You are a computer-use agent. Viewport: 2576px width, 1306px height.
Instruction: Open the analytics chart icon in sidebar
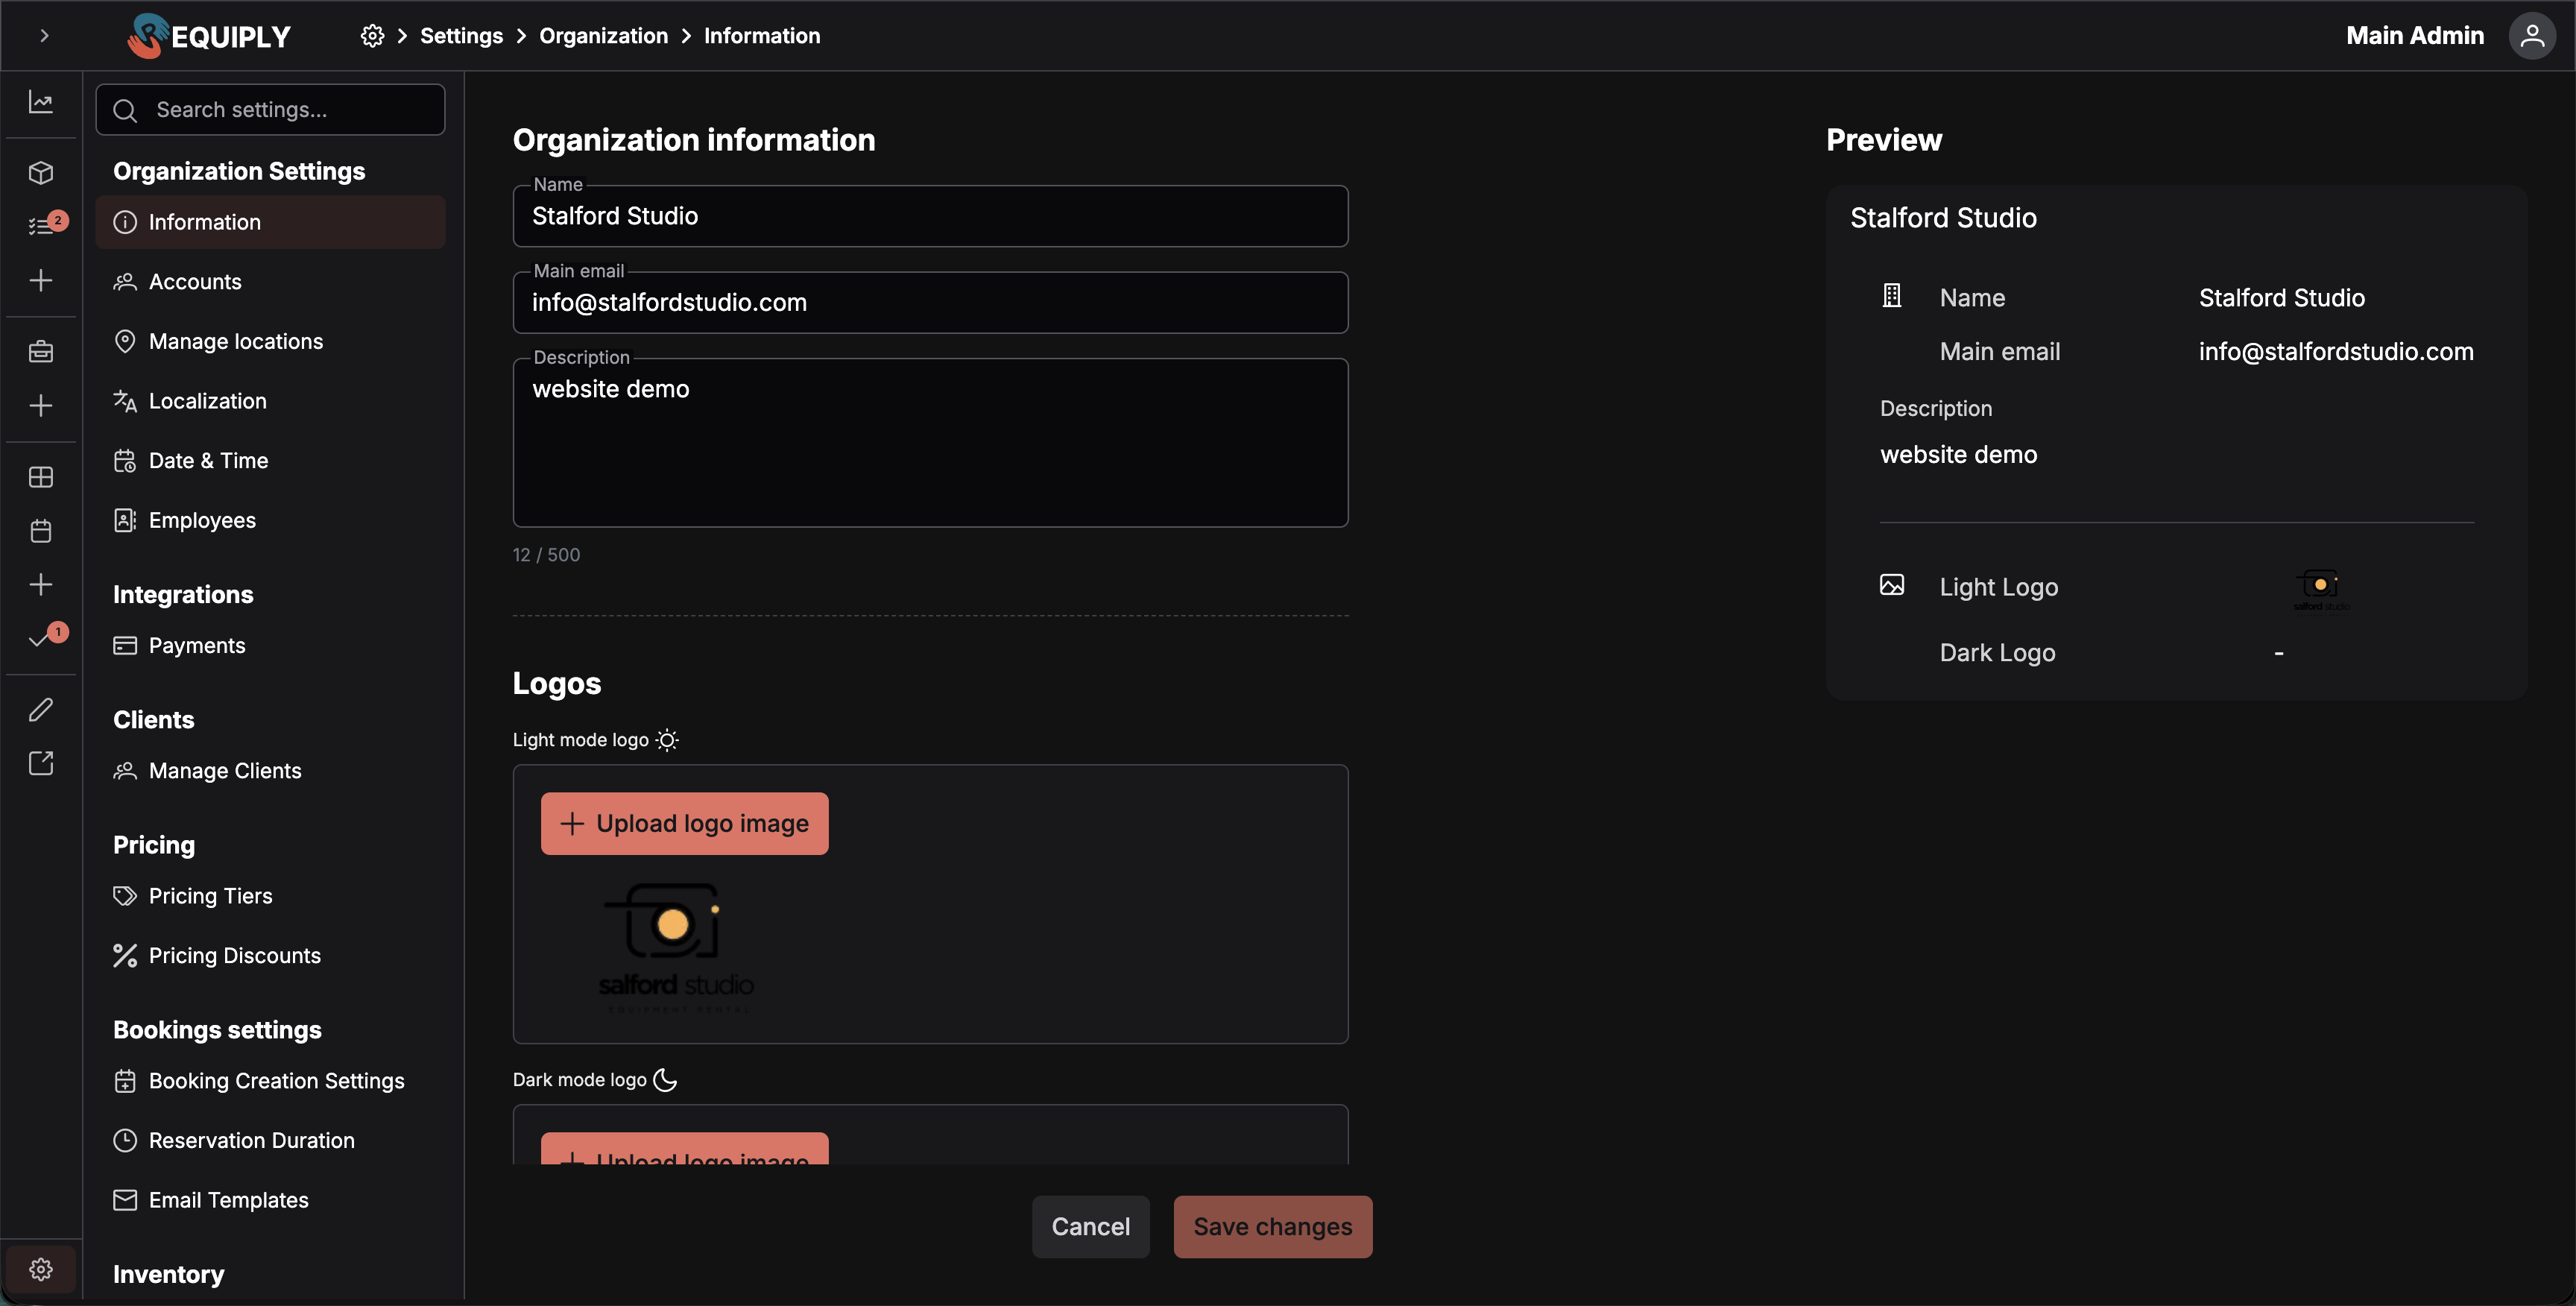(41, 102)
